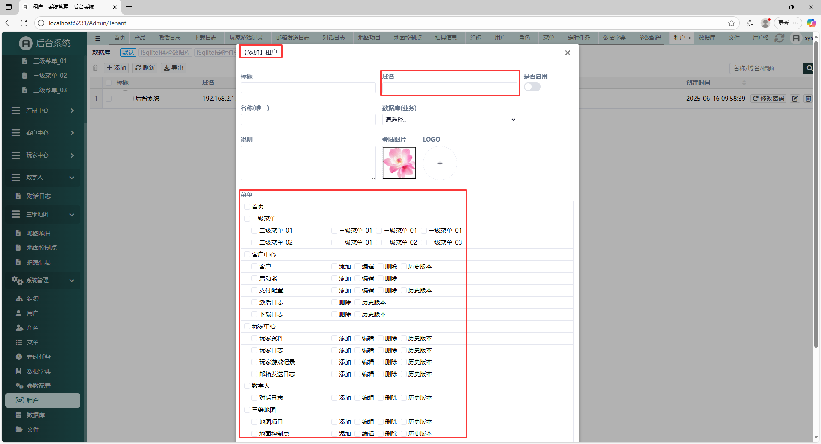Toggle the 是否启用 switch
The height and width of the screenshot is (444, 821).
tap(532, 87)
